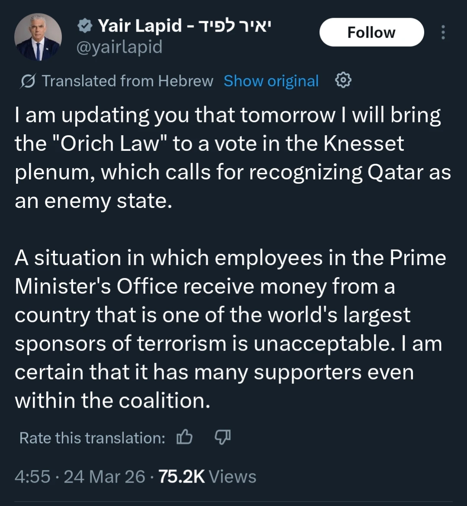Click the 'Rate this translation:' label
This screenshot has width=467, height=506.
tap(92, 438)
